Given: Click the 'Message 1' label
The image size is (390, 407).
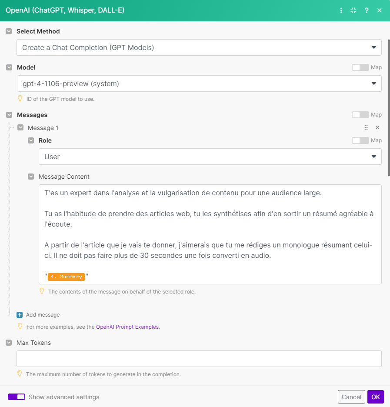Looking at the screenshot, I should (43, 128).
